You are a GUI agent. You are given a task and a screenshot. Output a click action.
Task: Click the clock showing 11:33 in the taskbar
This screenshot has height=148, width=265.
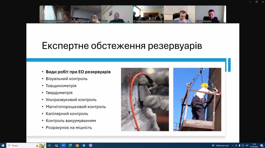click(x=254, y=145)
